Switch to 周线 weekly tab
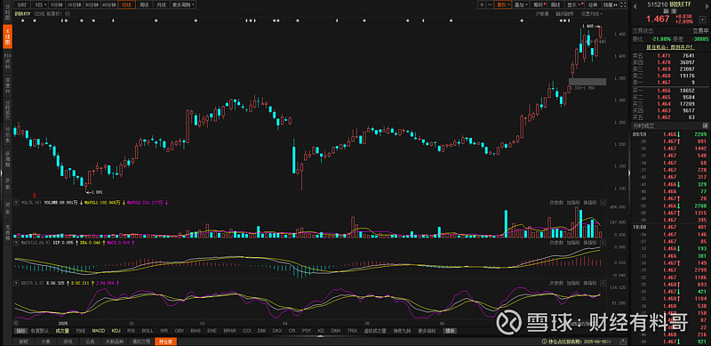 pyautogui.click(x=144, y=4)
